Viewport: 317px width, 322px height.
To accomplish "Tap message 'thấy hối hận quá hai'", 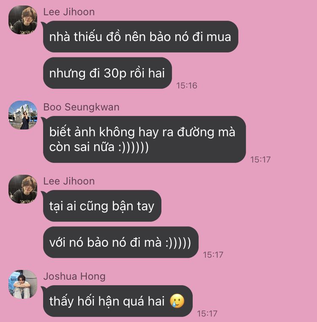I will (x=118, y=301).
